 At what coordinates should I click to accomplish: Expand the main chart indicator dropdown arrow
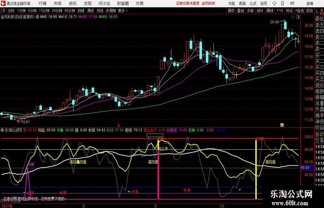point(37,17)
